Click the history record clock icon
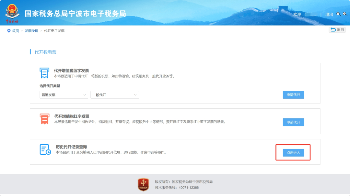Image resolution: width=350 pixels, height=196 pixels. pos(45,149)
